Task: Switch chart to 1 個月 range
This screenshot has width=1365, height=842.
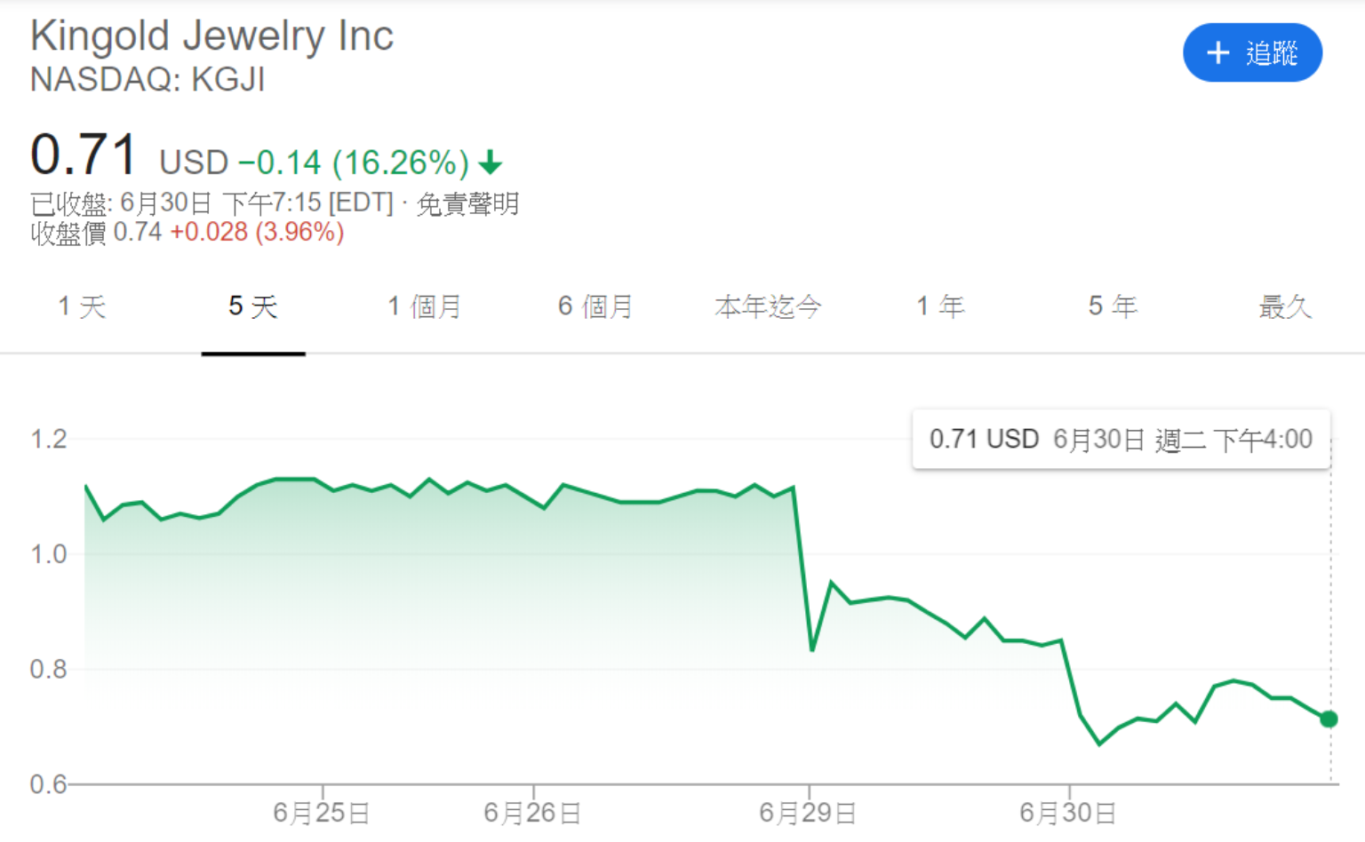Action: pos(424,307)
